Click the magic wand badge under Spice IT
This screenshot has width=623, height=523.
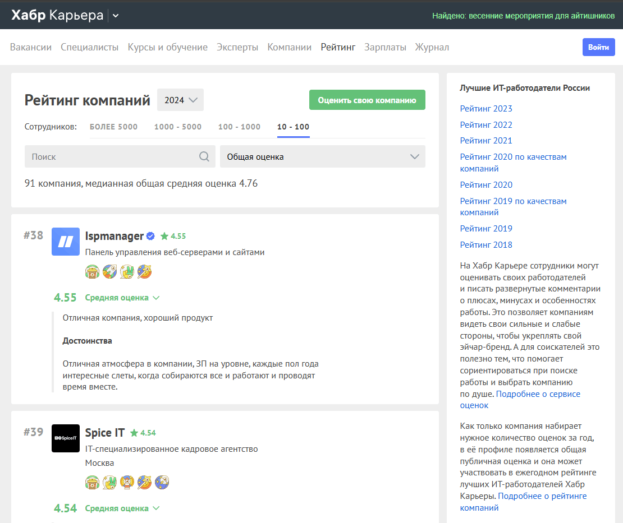(145, 482)
